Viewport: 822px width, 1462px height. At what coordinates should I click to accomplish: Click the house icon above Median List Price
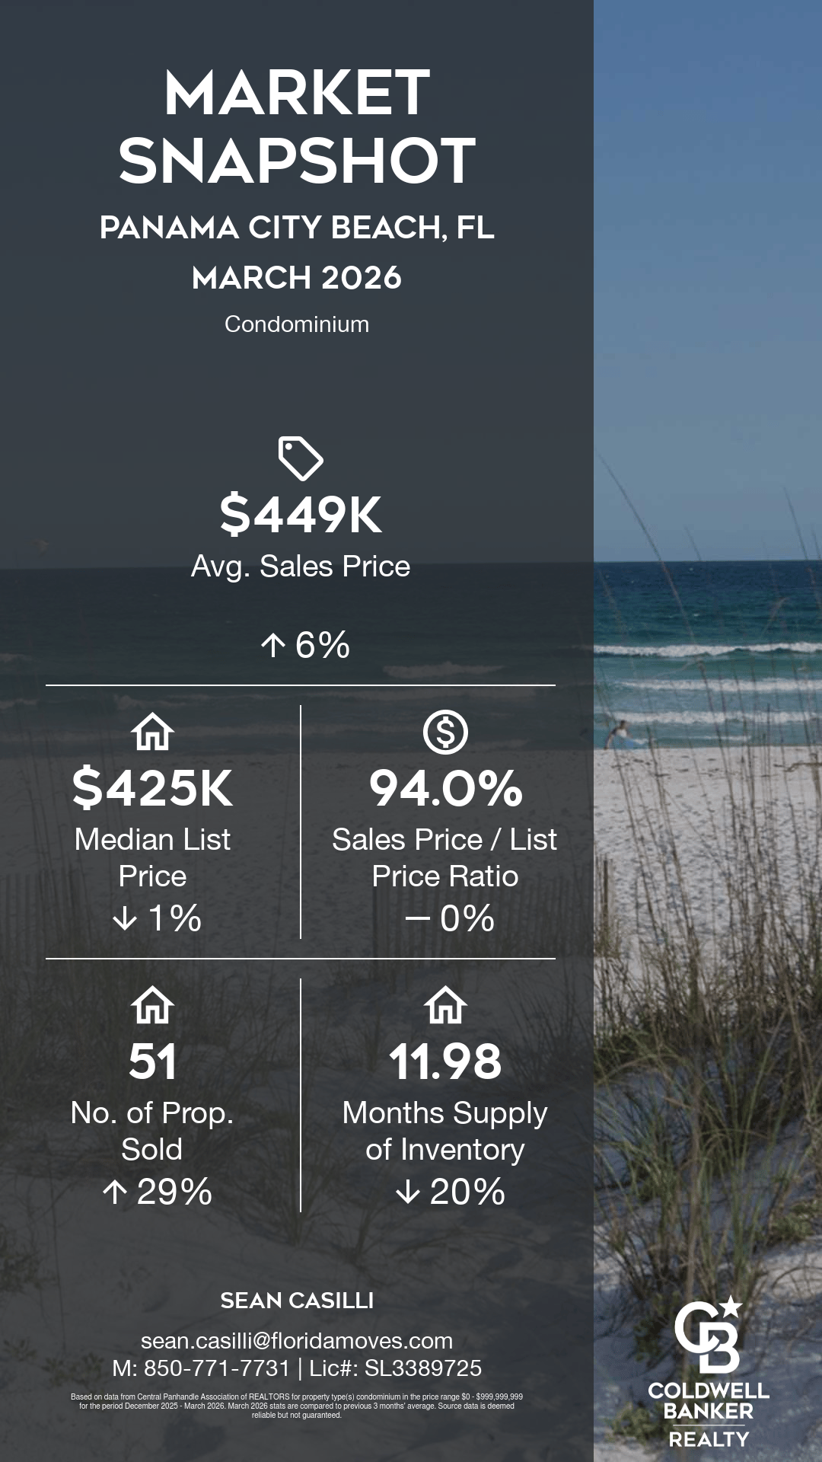click(152, 733)
